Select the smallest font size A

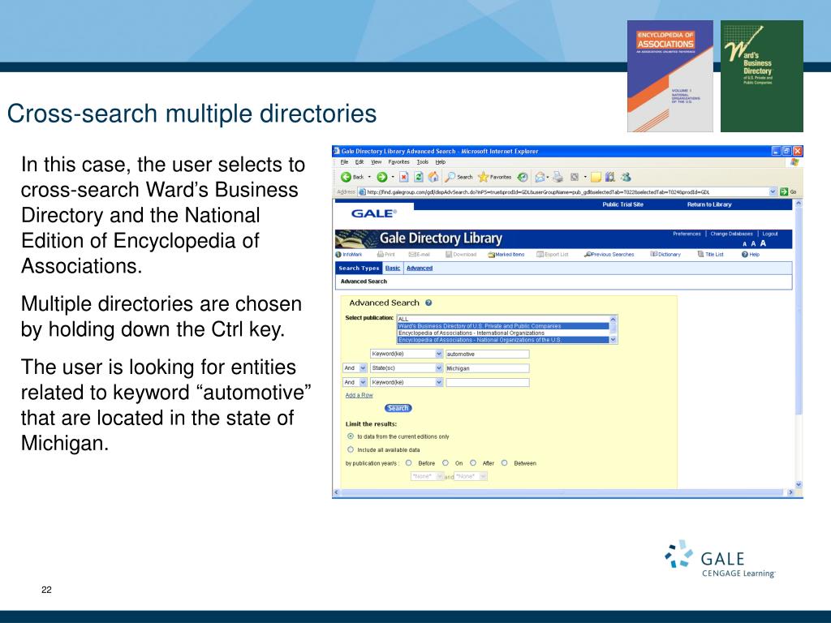[x=745, y=244]
